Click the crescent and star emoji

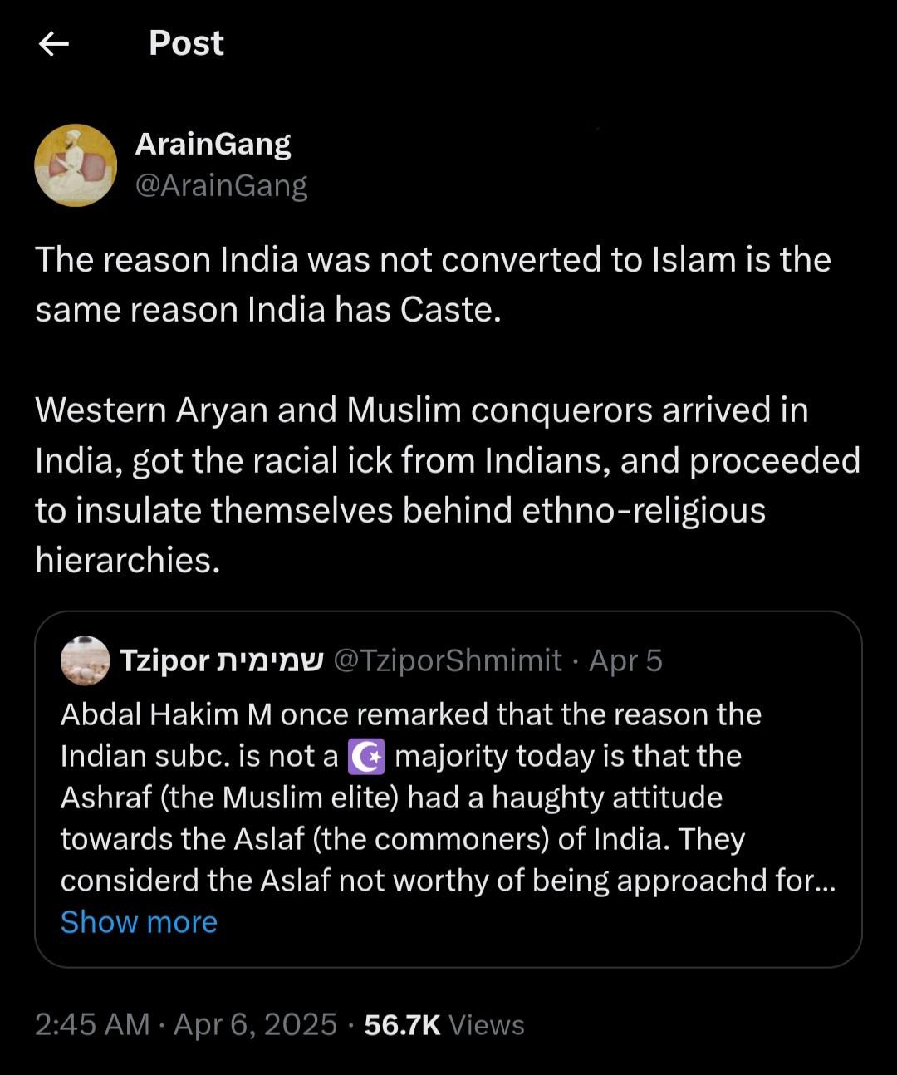click(x=366, y=757)
